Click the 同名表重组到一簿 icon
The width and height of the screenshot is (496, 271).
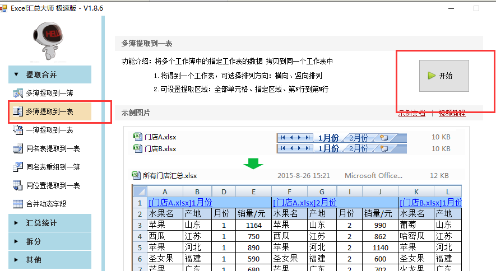click(x=18, y=167)
